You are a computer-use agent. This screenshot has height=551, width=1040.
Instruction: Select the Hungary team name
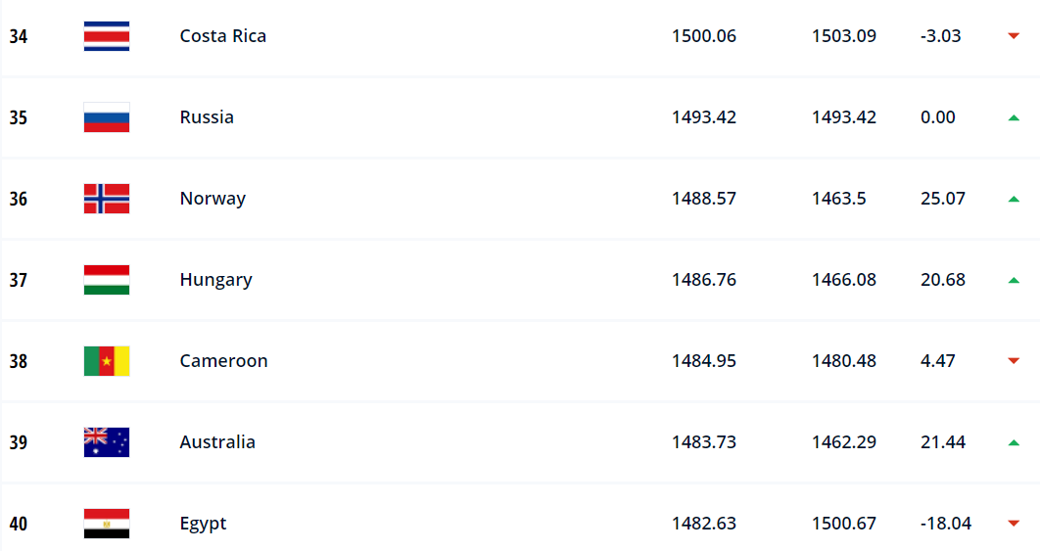[x=215, y=280]
